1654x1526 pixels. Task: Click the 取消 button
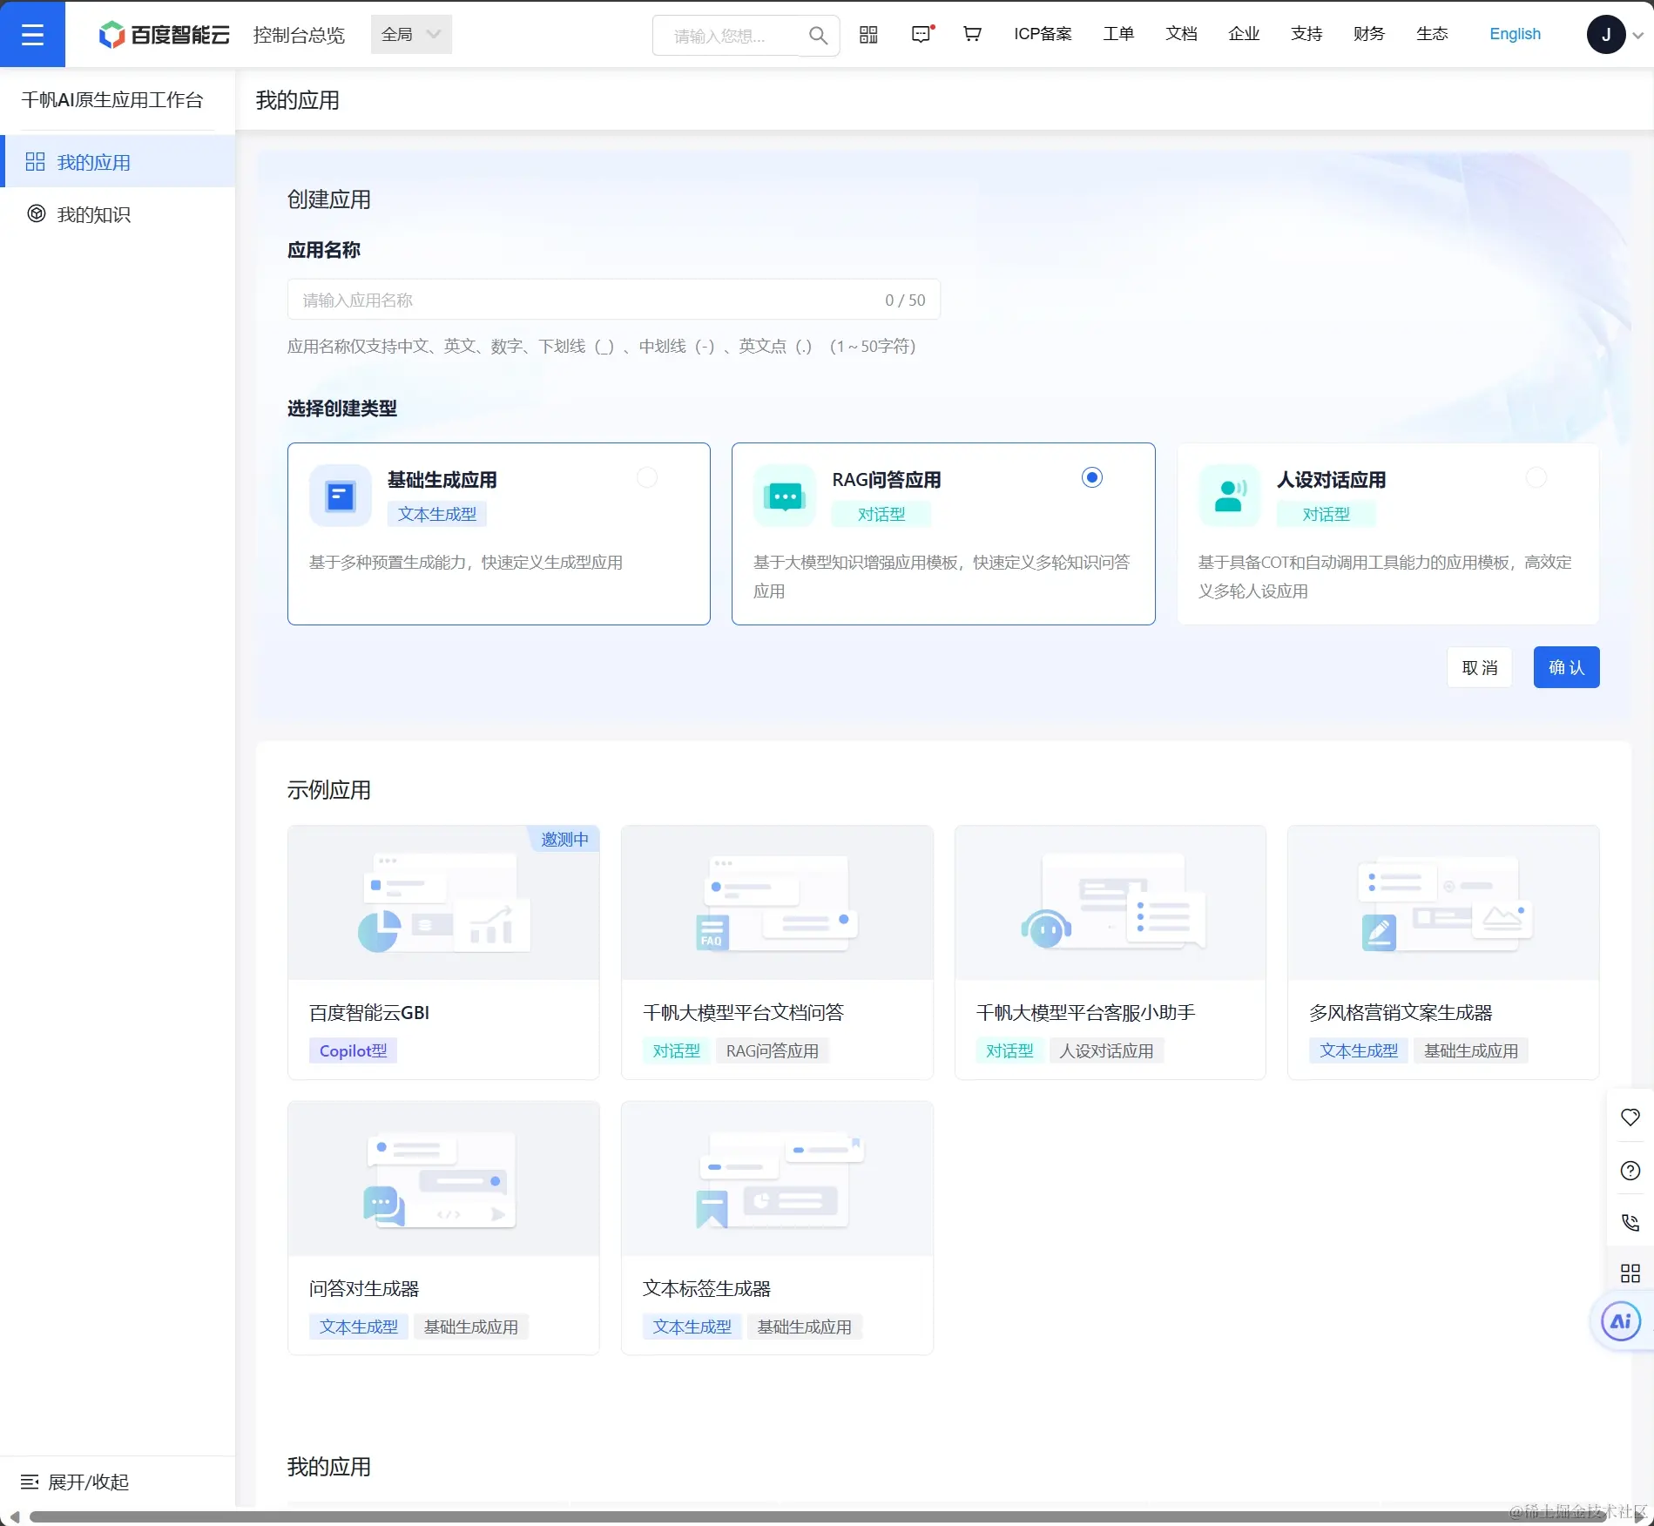point(1480,667)
